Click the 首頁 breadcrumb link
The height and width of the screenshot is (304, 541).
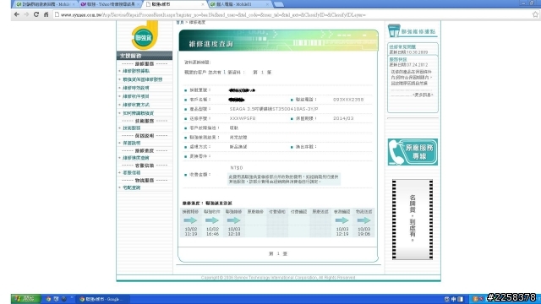point(180,23)
